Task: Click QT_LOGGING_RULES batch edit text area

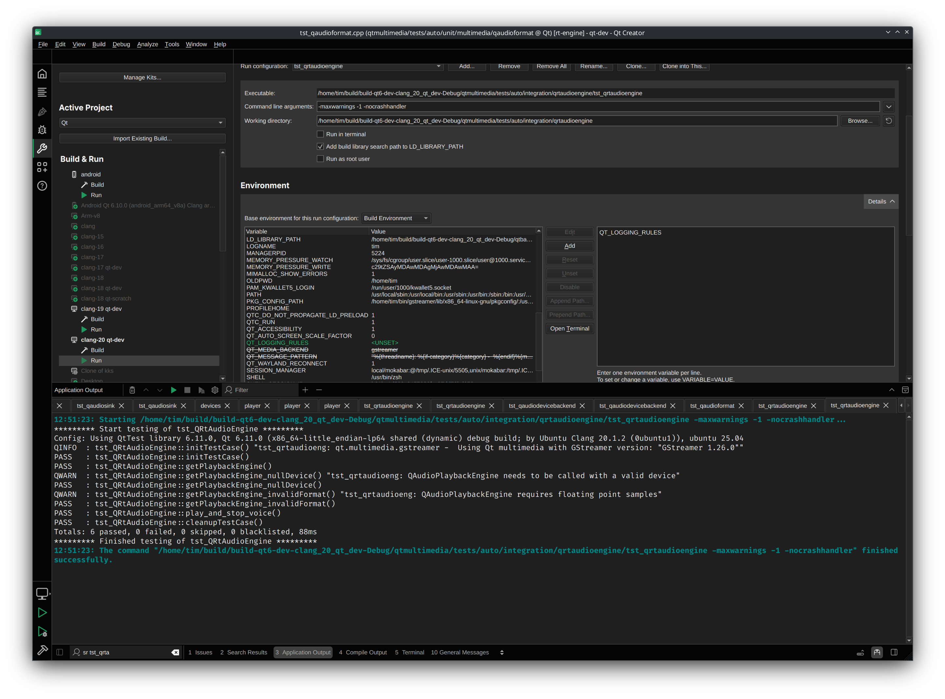Action: tap(745, 297)
